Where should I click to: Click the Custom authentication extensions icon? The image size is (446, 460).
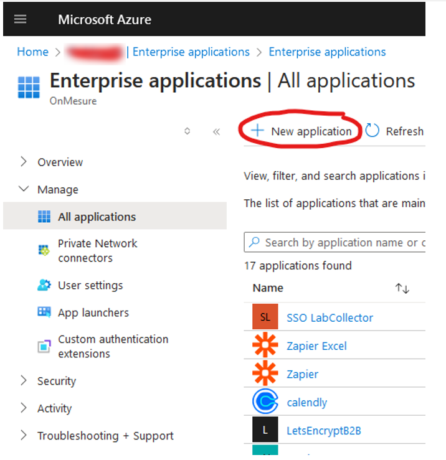click(x=44, y=346)
